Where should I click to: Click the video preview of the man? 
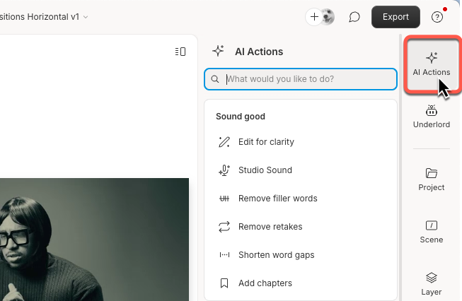coord(94,240)
